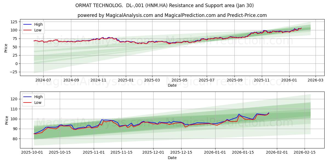The width and height of the screenshot is (329, 164).
Task: Click the 2025-05 tick label
Action: click(180, 80)
